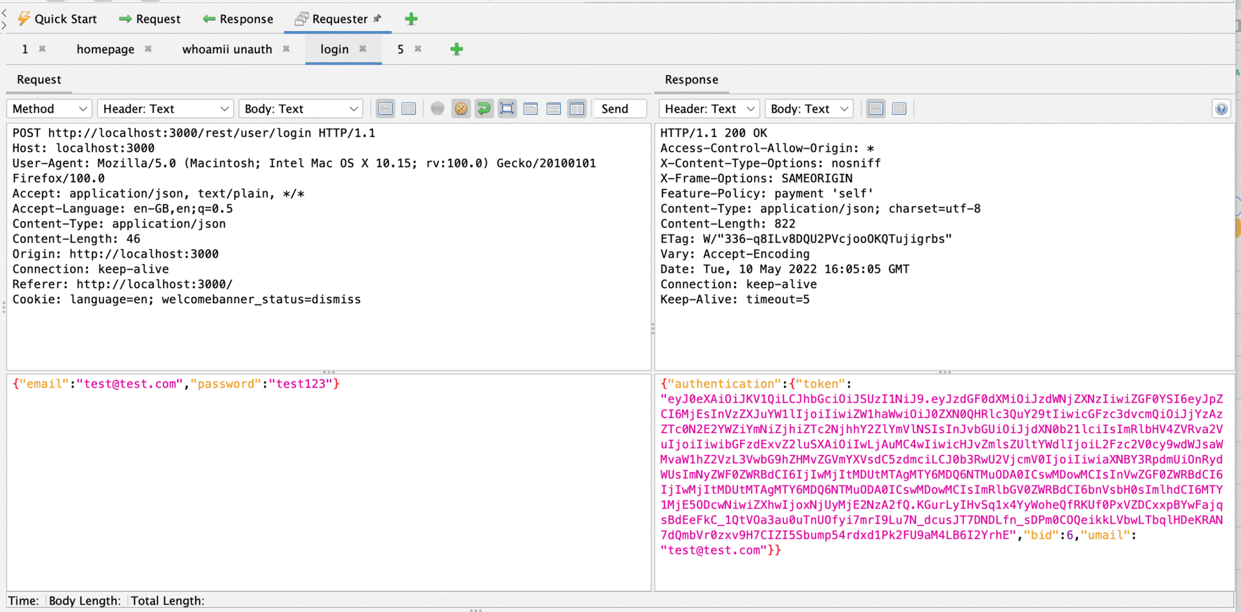This screenshot has height=612, width=1241.
Task: Click the Send button
Action: point(619,109)
